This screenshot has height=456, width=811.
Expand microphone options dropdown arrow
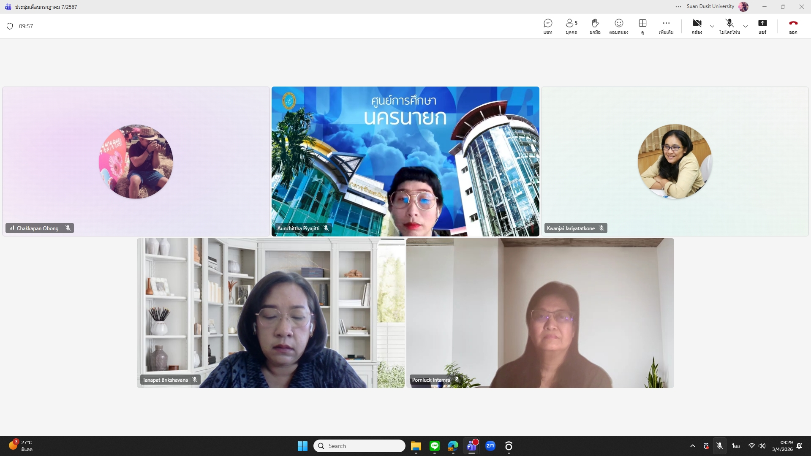pos(746,26)
